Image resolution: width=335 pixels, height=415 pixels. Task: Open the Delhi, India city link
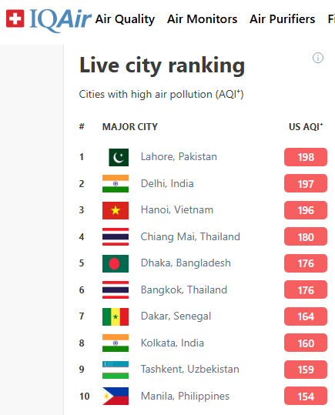coord(167,183)
